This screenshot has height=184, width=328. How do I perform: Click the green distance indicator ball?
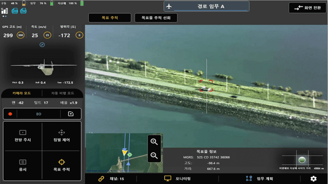[302, 160]
